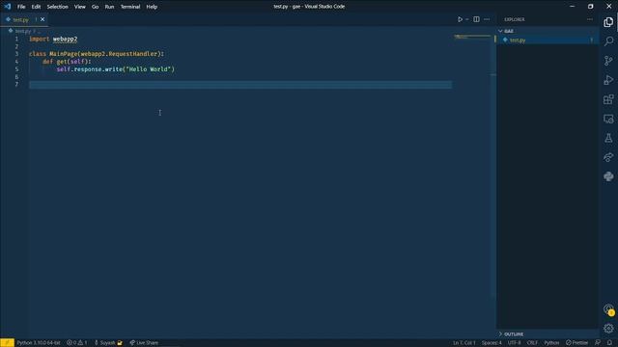
Task: Click test.py in the breadcrumb bar
Action: point(22,31)
